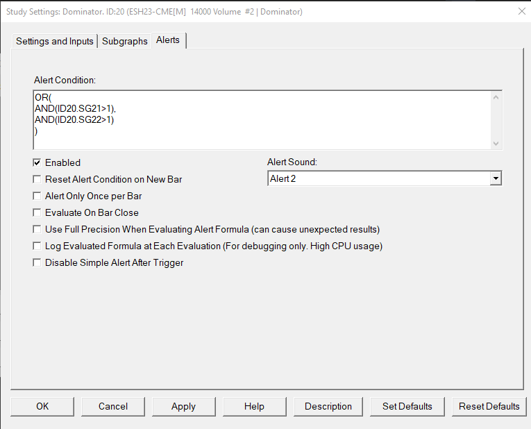The height and width of the screenshot is (429, 531).
Task: Turn on Log Evaluated Formula checkbox
Action: tap(37, 246)
